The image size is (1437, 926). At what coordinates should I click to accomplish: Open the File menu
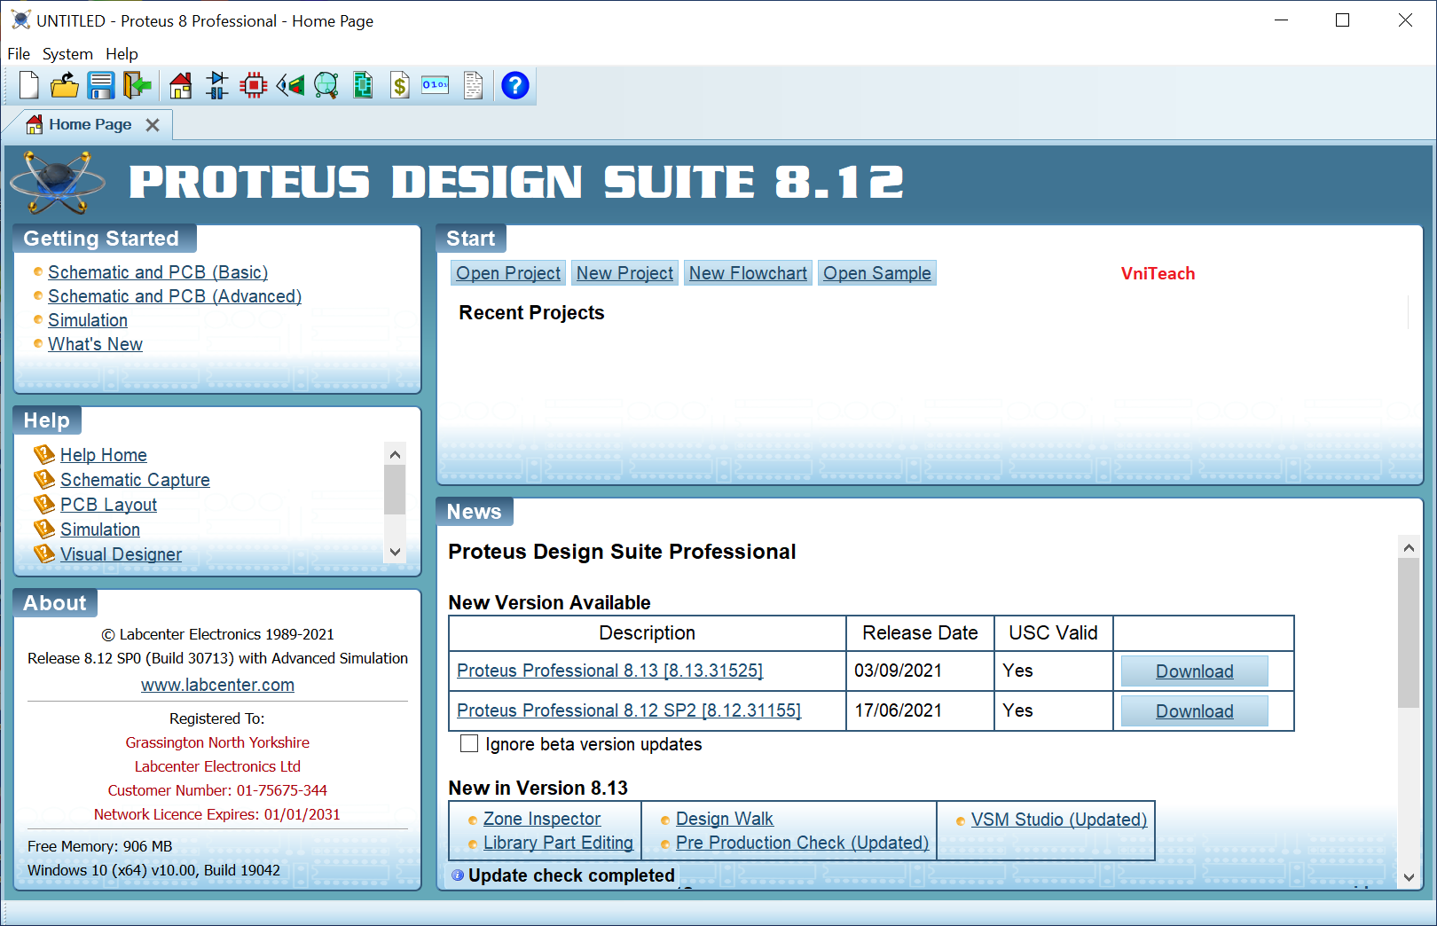(19, 54)
